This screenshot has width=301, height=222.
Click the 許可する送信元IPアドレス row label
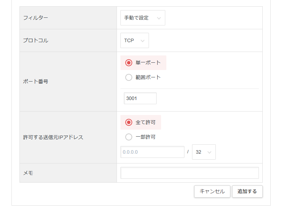coord(53,137)
